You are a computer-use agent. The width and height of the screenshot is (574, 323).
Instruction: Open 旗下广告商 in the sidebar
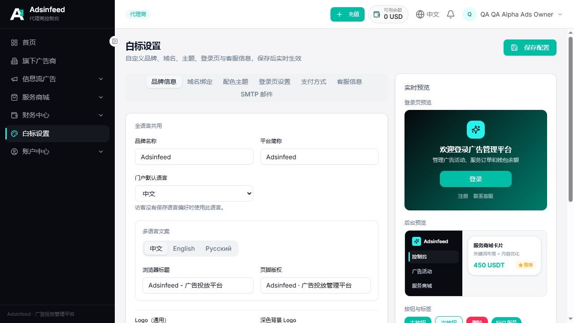click(57, 61)
